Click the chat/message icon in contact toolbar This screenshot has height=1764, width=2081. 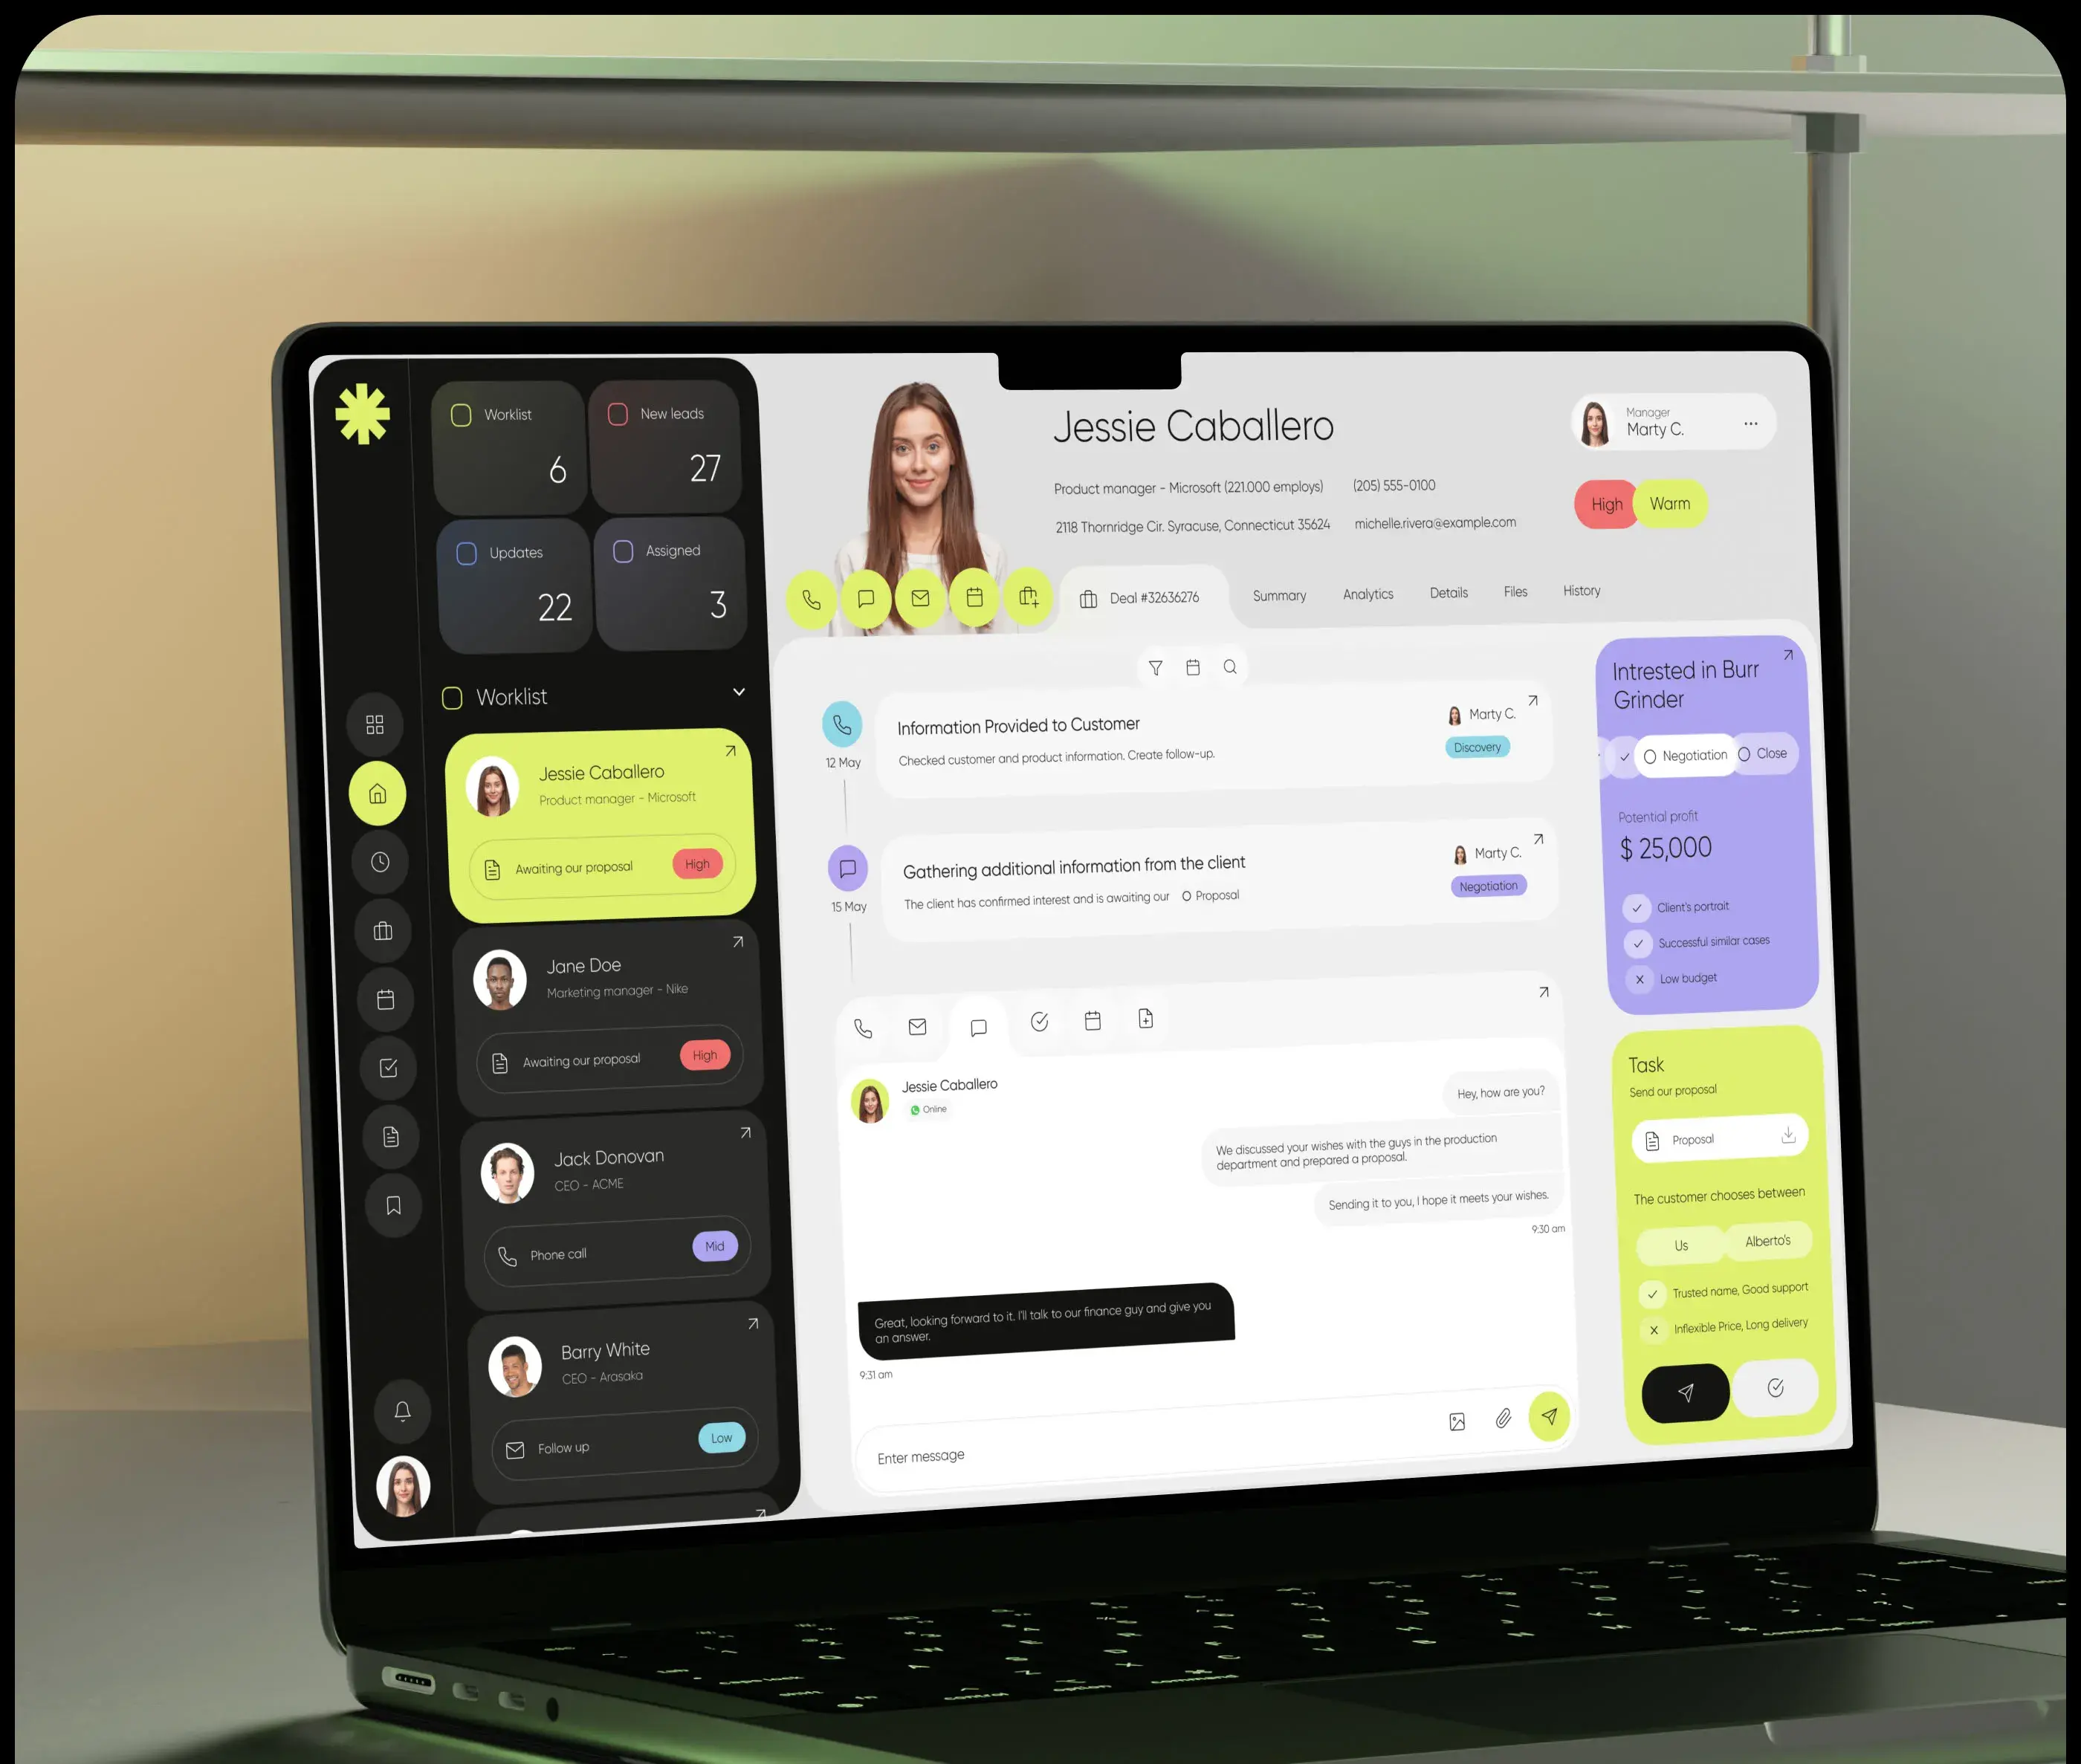(867, 598)
